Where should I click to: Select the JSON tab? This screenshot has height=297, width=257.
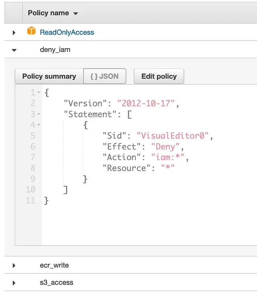[x=105, y=76]
